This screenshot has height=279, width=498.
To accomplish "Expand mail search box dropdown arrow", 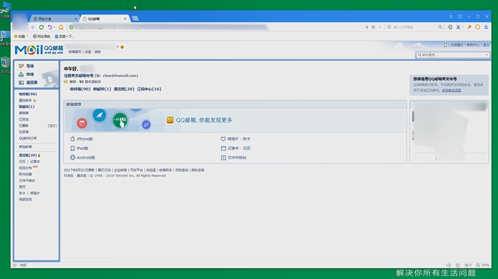I will pyautogui.click(x=486, y=55).
